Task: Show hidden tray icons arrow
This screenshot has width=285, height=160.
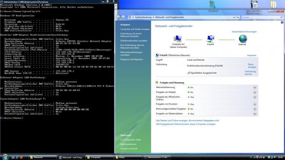Action: (x=251, y=157)
